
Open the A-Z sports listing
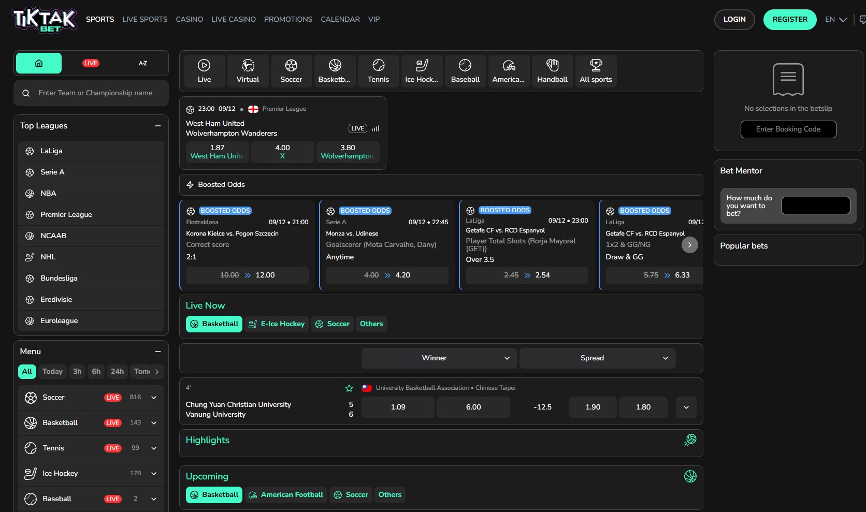pyautogui.click(x=143, y=63)
